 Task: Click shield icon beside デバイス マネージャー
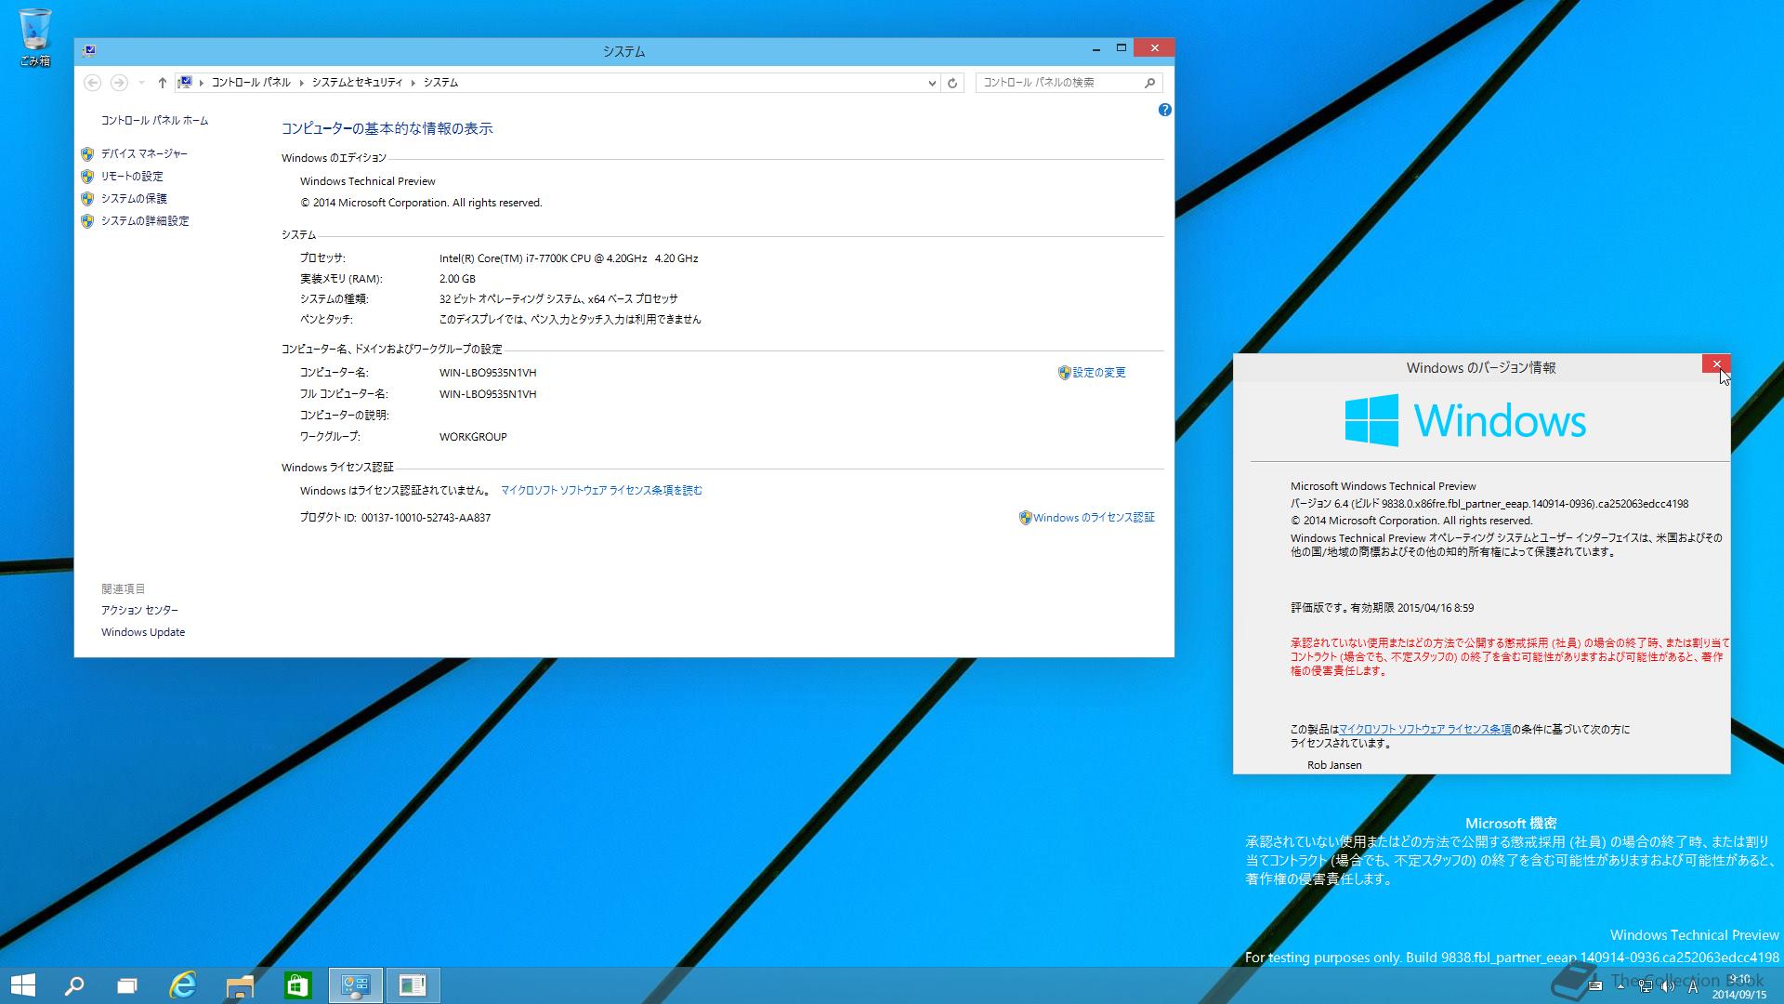click(87, 154)
